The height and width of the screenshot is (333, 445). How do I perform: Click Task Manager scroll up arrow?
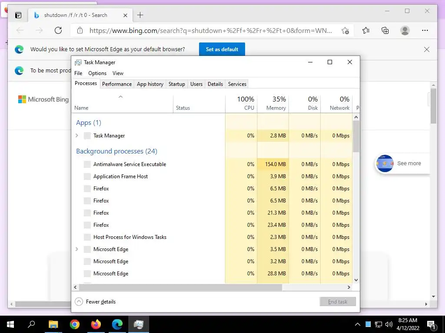356,117
